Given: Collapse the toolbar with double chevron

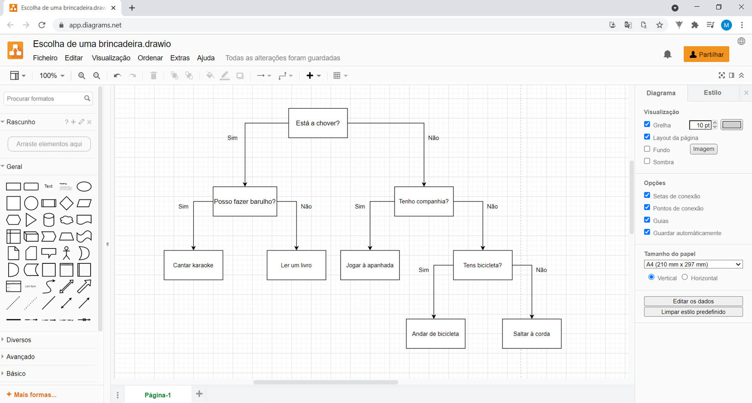Looking at the screenshot, I should pos(741,76).
